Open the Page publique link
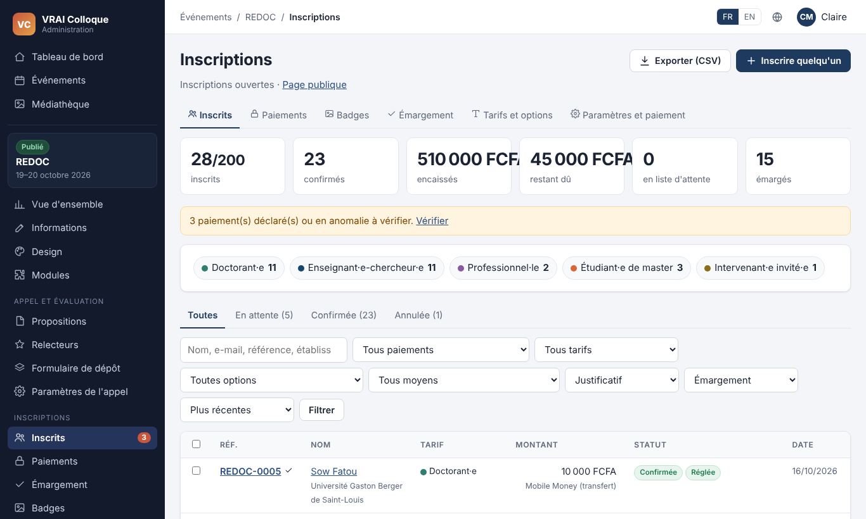Viewport: 866px width, 519px height. (x=314, y=85)
